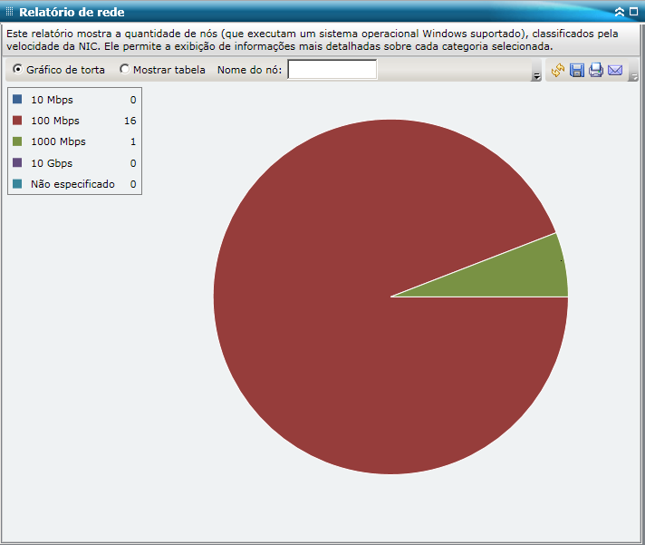The image size is (645, 545).
Task: Click the 1000 Mbps green legend swatch
Action: coord(17,141)
